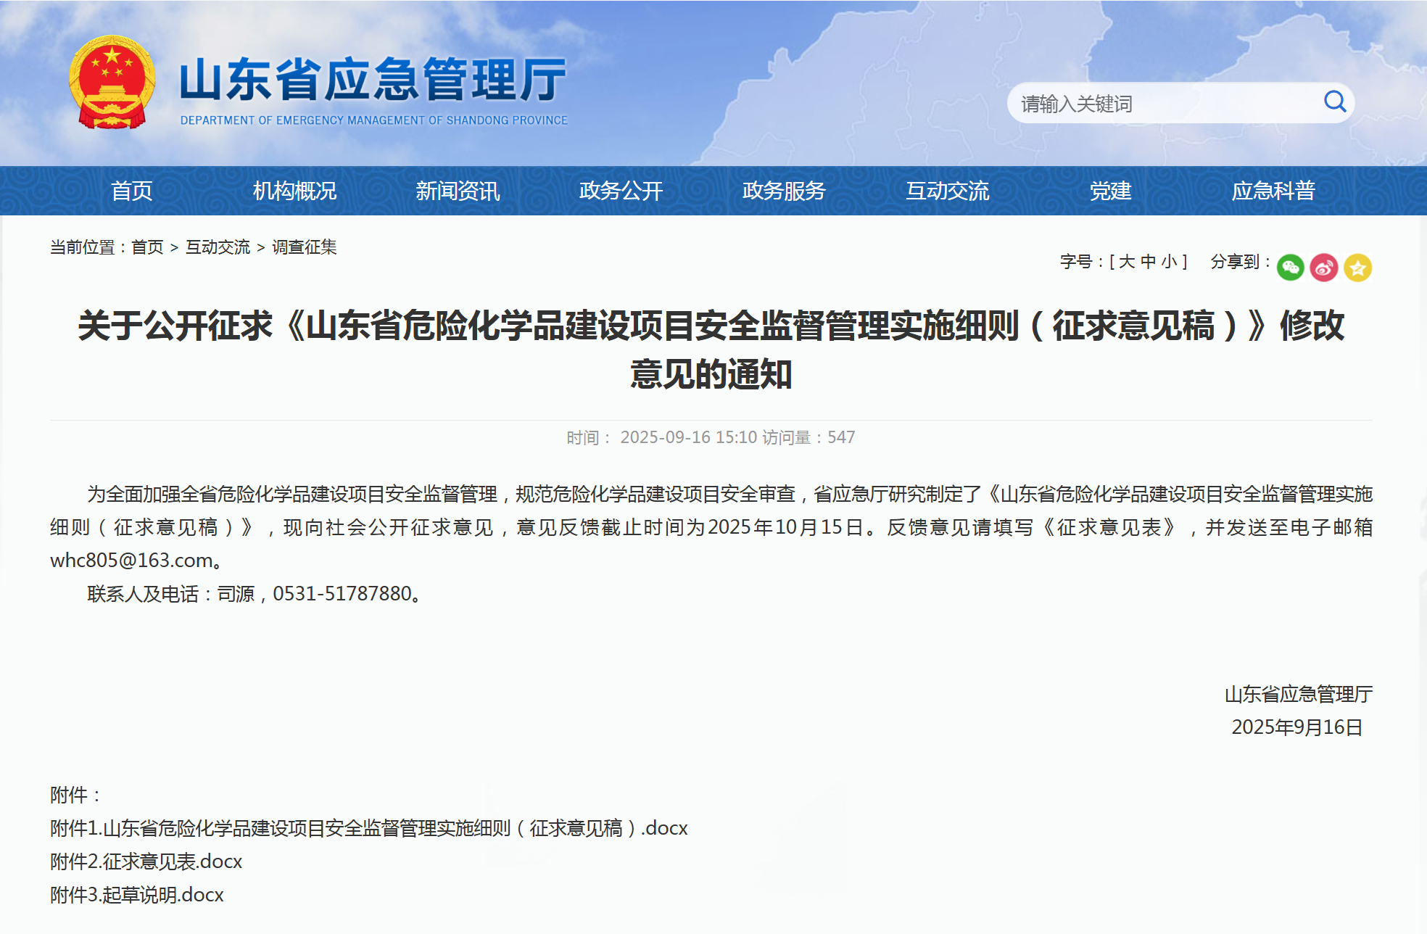This screenshot has width=1427, height=934.
Task: Share the article to WeChat
Action: 1290,267
